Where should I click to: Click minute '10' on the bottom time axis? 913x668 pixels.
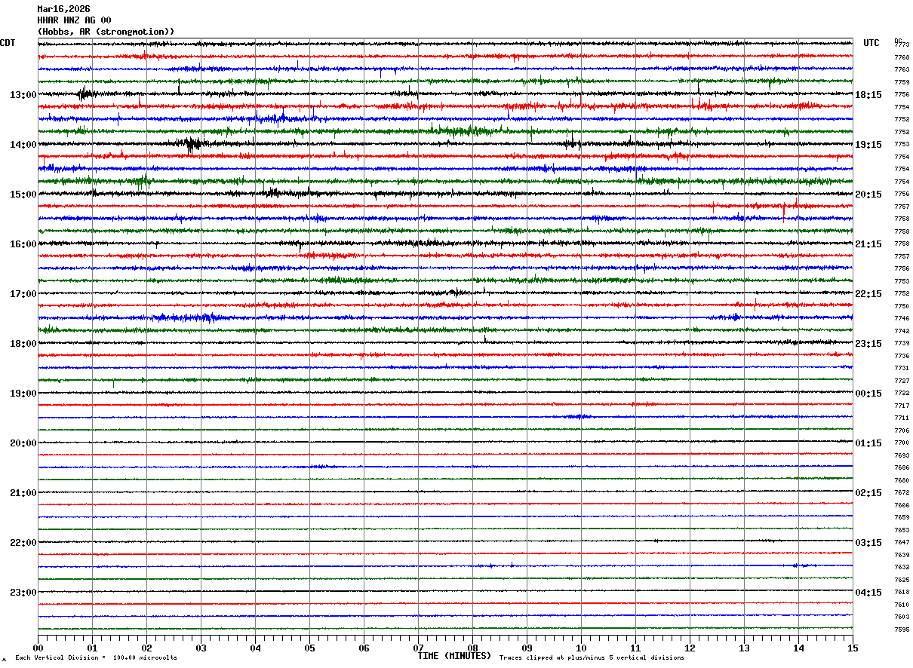581,648
